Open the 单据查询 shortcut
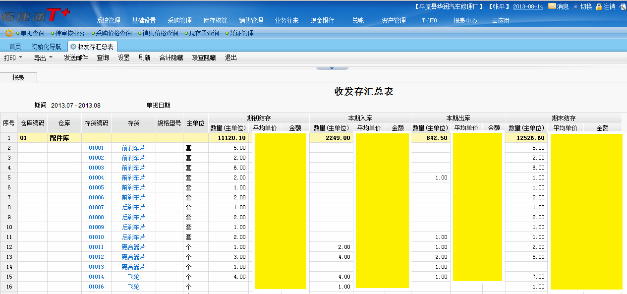This screenshot has width=627, height=294. click(x=32, y=33)
